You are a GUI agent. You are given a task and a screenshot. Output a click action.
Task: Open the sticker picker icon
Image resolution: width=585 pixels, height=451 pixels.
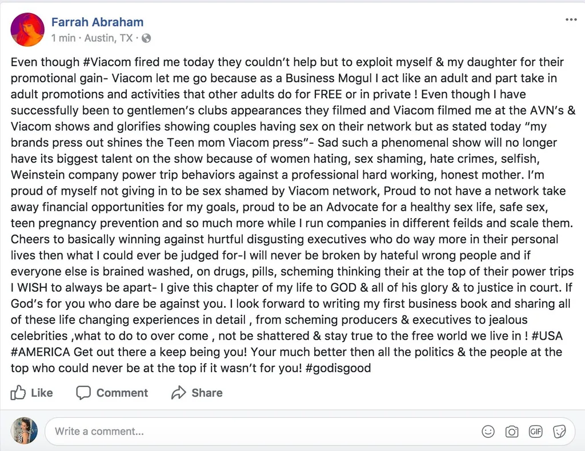(x=559, y=432)
